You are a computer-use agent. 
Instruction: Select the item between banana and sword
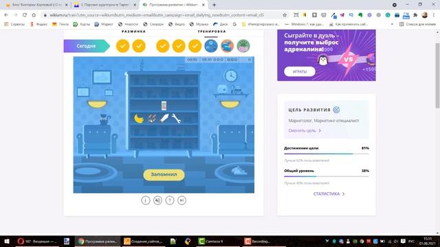(x=152, y=119)
